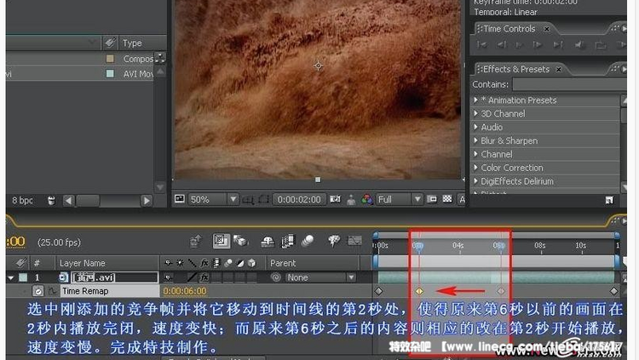Sort by the Type column header
639x360 pixels.
pyautogui.click(x=132, y=43)
